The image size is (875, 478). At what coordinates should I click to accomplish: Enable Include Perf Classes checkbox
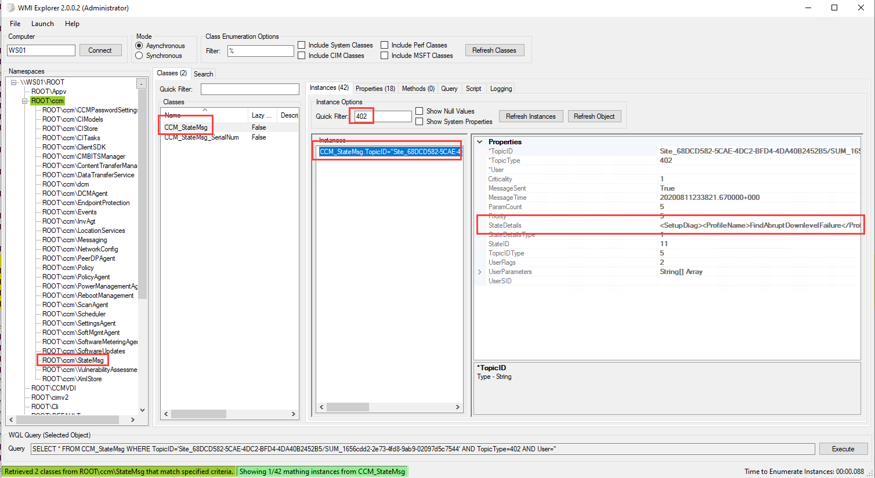385,45
